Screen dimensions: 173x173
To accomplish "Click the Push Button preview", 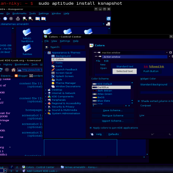I will [151, 71].
